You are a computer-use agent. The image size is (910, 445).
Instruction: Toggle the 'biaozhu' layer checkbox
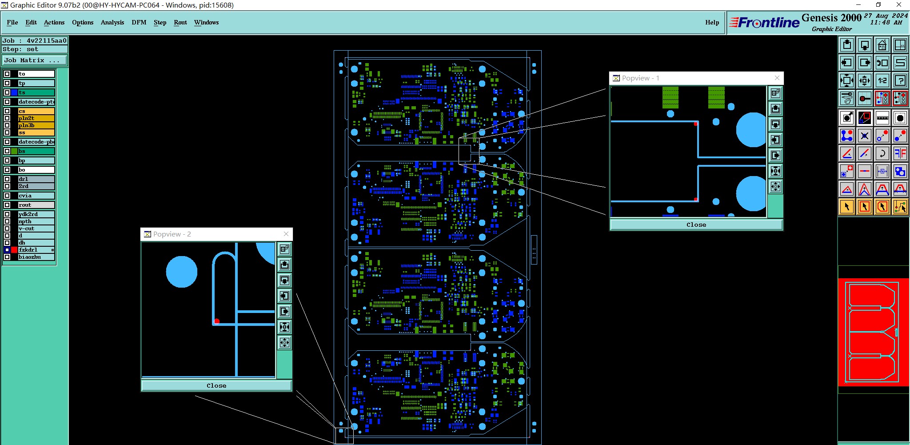(x=7, y=257)
